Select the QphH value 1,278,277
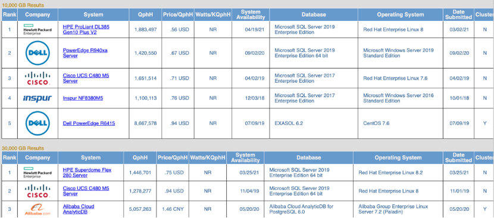The height and width of the screenshot is (218, 494). pos(140,191)
